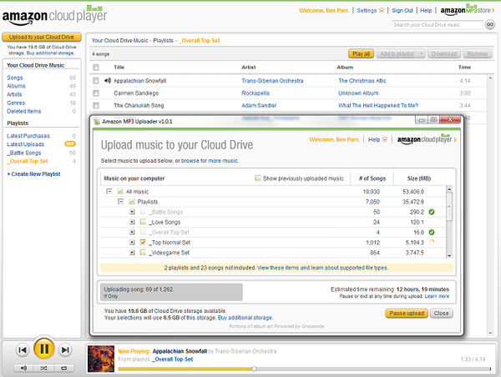Image resolution: width=501 pixels, height=377 pixels.
Task: Check The Chanukah Song row checkbox
Action: click(96, 105)
